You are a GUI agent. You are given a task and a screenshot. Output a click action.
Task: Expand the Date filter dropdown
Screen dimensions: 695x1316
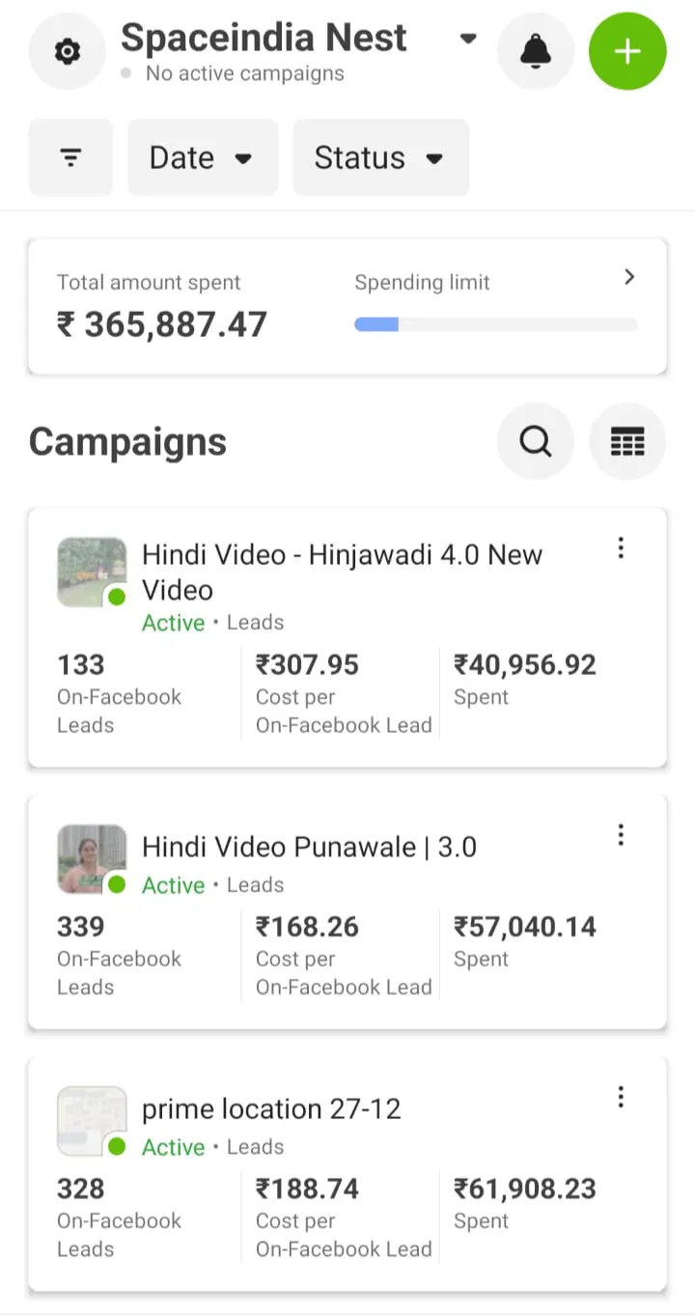point(202,157)
